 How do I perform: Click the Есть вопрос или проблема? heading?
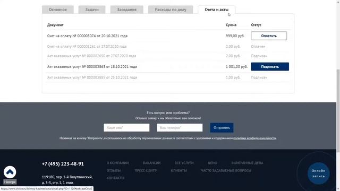click(x=168, y=112)
